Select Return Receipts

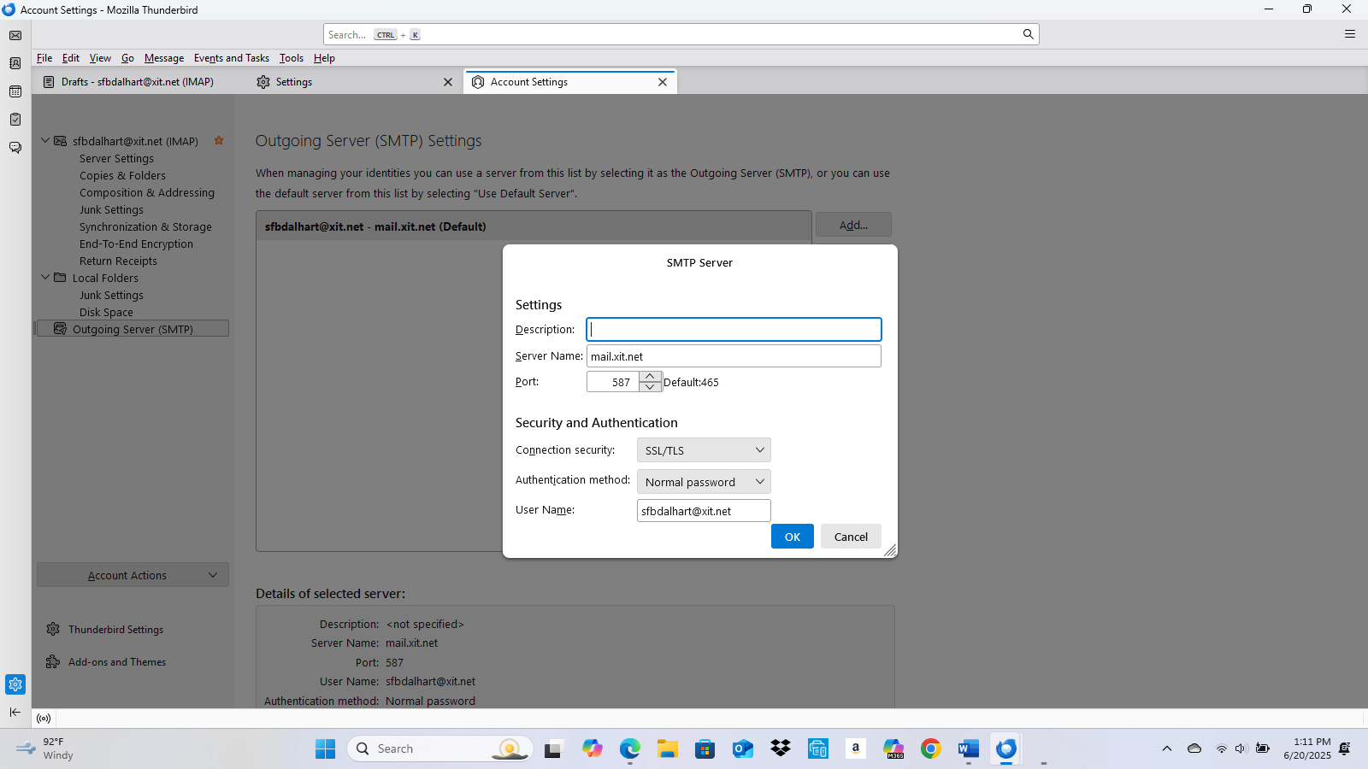(x=118, y=261)
